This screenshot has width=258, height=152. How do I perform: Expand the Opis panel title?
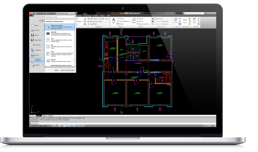click(x=121, y=27)
